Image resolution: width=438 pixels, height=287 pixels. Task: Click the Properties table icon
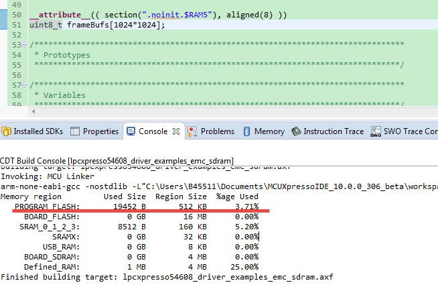(x=74, y=131)
